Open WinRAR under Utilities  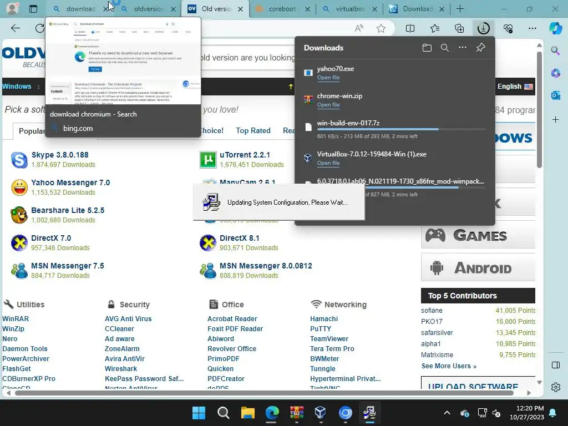click(x=16, y=319)
